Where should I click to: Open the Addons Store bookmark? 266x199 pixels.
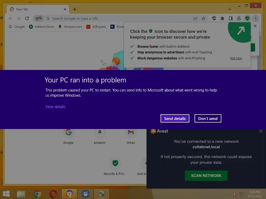[41, 27]
